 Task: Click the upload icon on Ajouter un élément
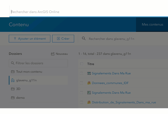tap(15, 39)
